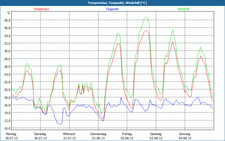This screenshot has height=141, width=225.
Task: Click the blue Taupunkt legend label
Action: tap(112, 9)
